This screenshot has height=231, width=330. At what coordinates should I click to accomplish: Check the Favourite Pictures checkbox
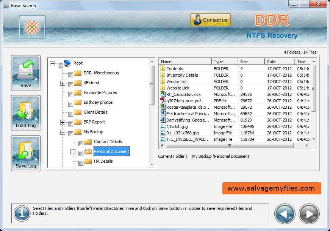click(x=70, y=94)
